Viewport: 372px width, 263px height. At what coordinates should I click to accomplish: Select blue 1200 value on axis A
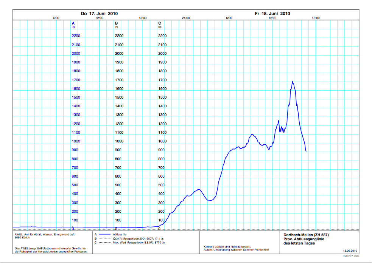pyautogui.click(x=76, y=124)
